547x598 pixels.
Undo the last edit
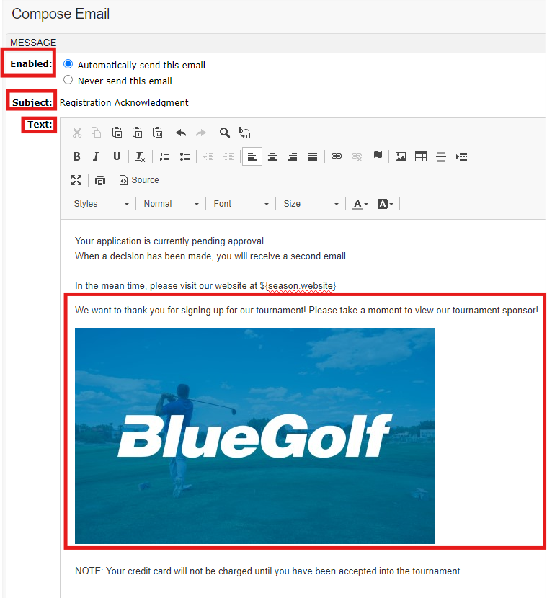point(181,133)
